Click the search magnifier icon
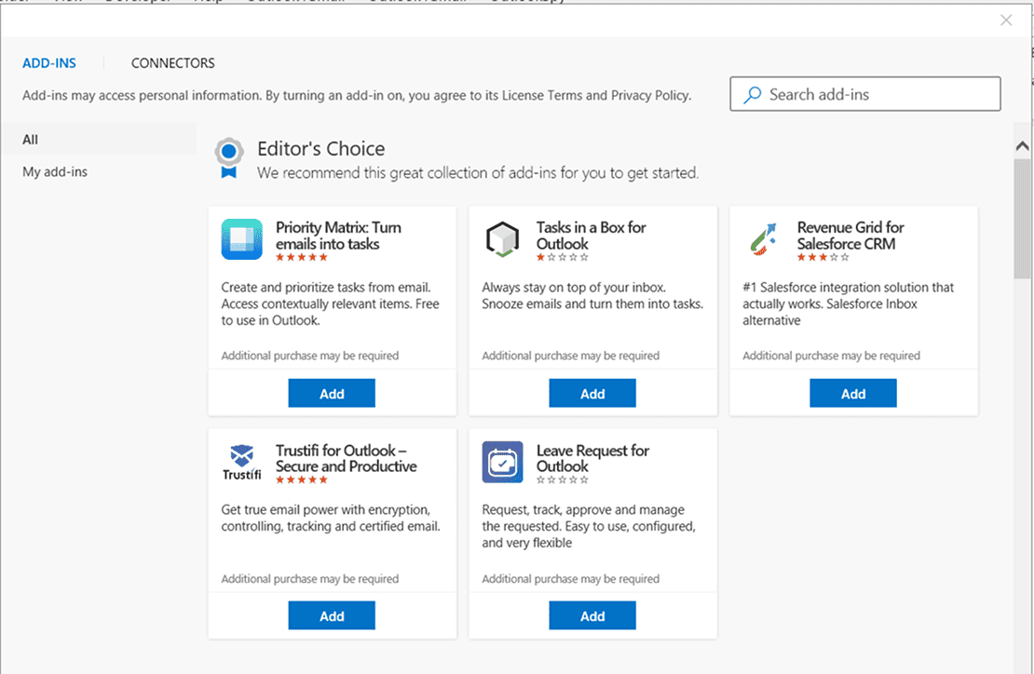Screen dimensions: 1034x674 pos(752,94)
